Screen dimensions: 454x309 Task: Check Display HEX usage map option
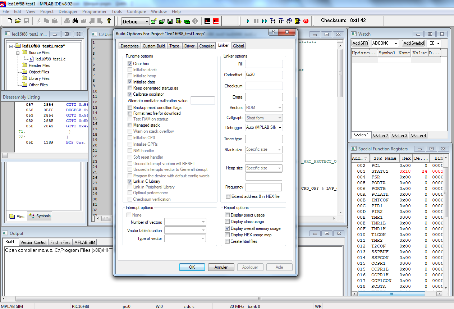(227, 235)
